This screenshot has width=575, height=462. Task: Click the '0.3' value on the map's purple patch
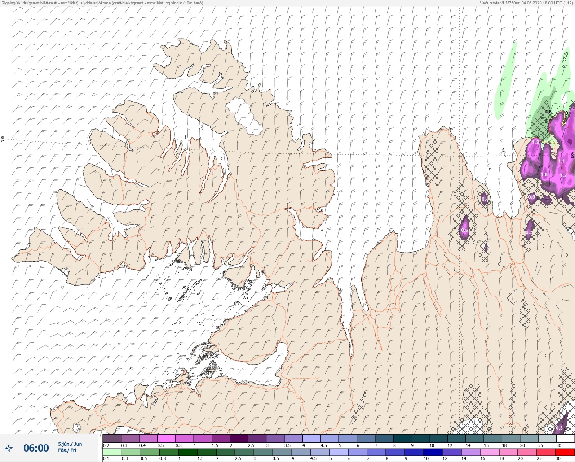click(x=559, y=428)
